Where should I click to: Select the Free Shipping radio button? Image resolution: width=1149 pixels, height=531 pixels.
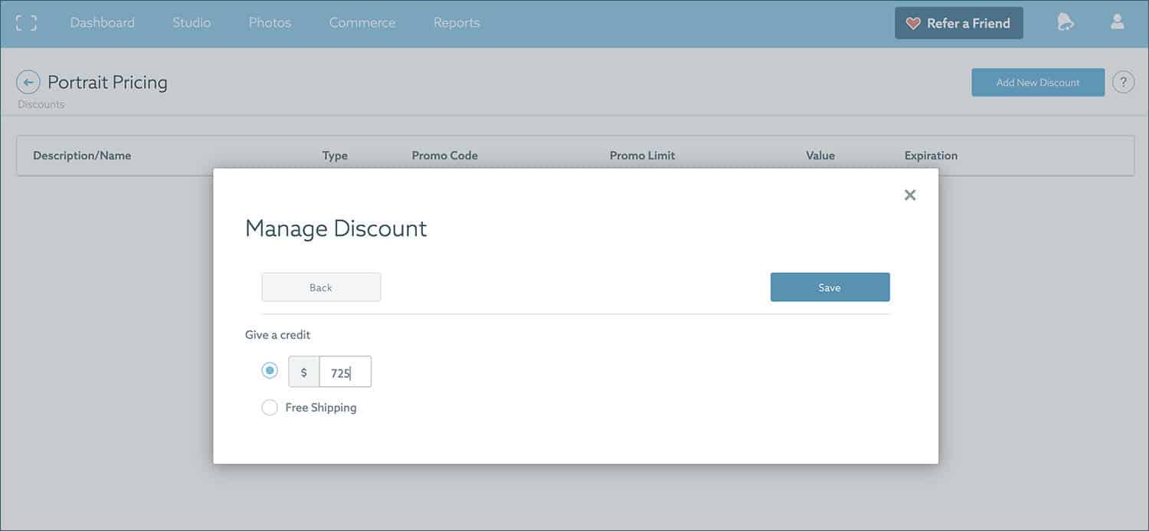point(270,408)
